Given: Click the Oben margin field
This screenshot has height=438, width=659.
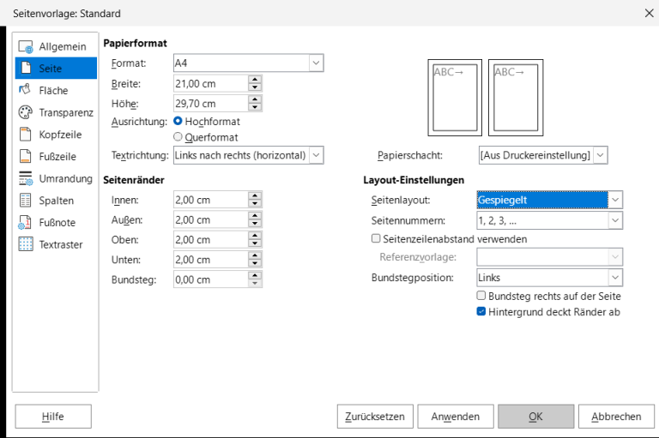Looking at the screenshot, I should tap(210, 240).
